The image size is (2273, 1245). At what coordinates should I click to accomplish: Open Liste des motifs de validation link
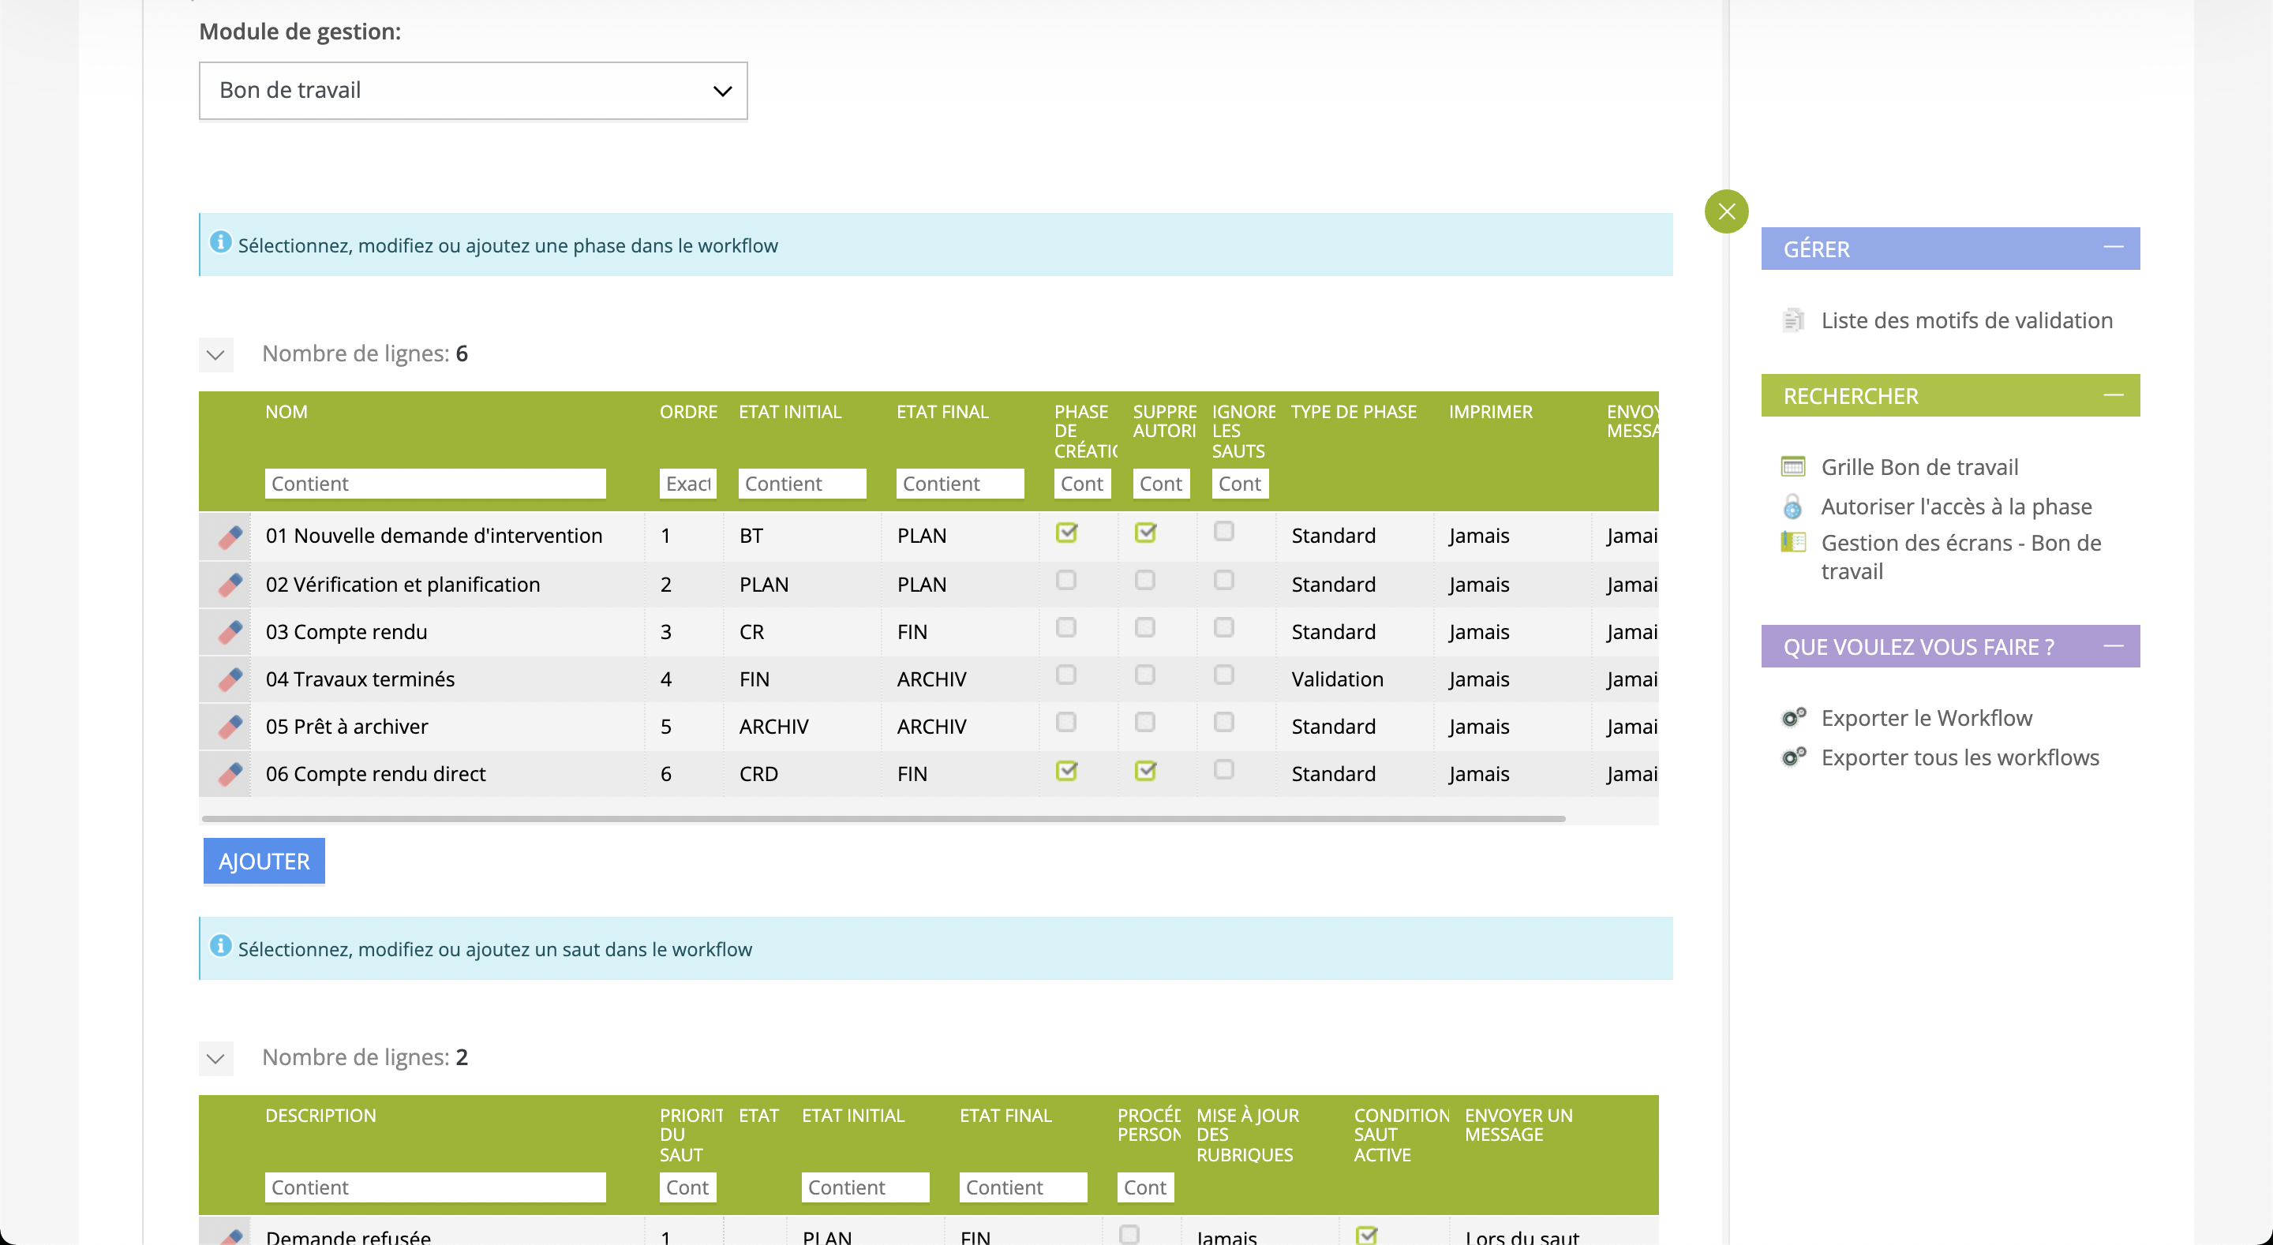coord(1967,320)
